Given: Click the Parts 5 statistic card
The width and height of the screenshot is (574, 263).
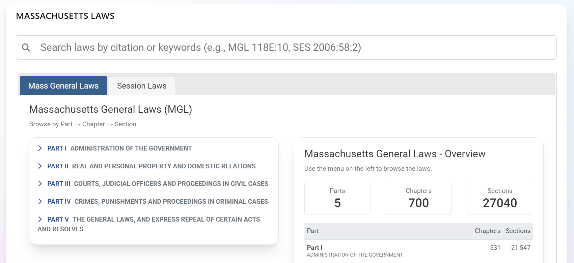Looking at the screenshot, I should (x=337, y=198).
